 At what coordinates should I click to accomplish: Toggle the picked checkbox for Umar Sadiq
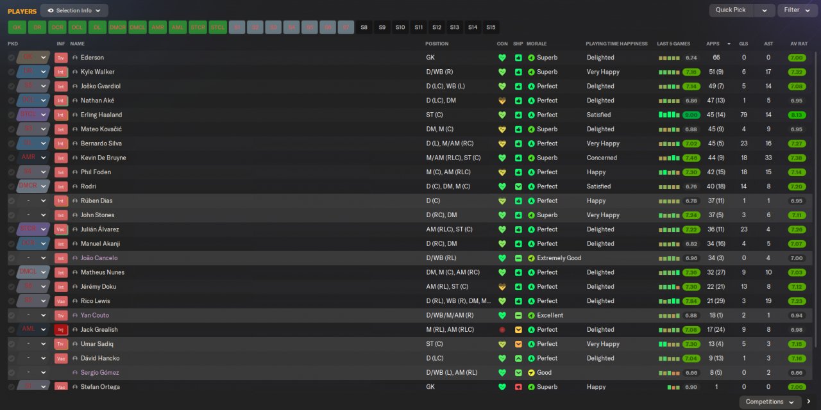pyautogui.click(x=11, y=344)
